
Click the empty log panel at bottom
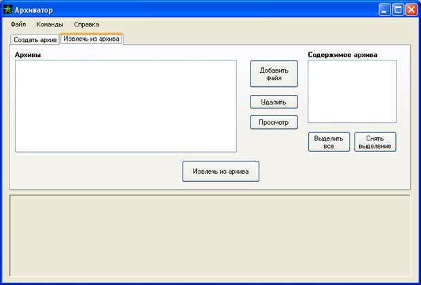(x=210, y=235)
